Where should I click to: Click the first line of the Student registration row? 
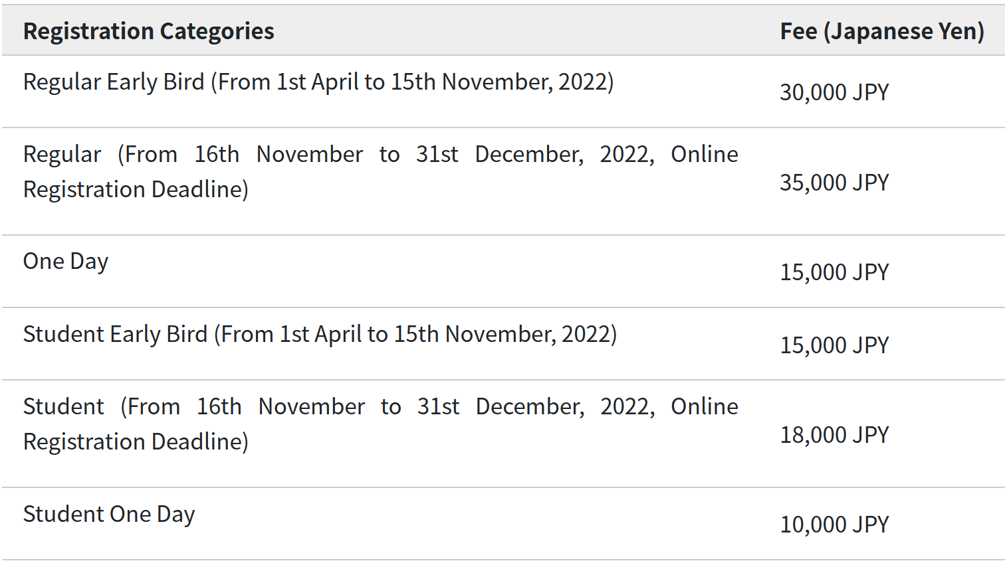380,407
